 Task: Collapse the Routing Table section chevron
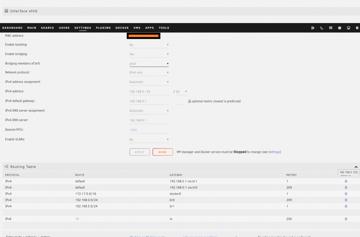[356, 167]
